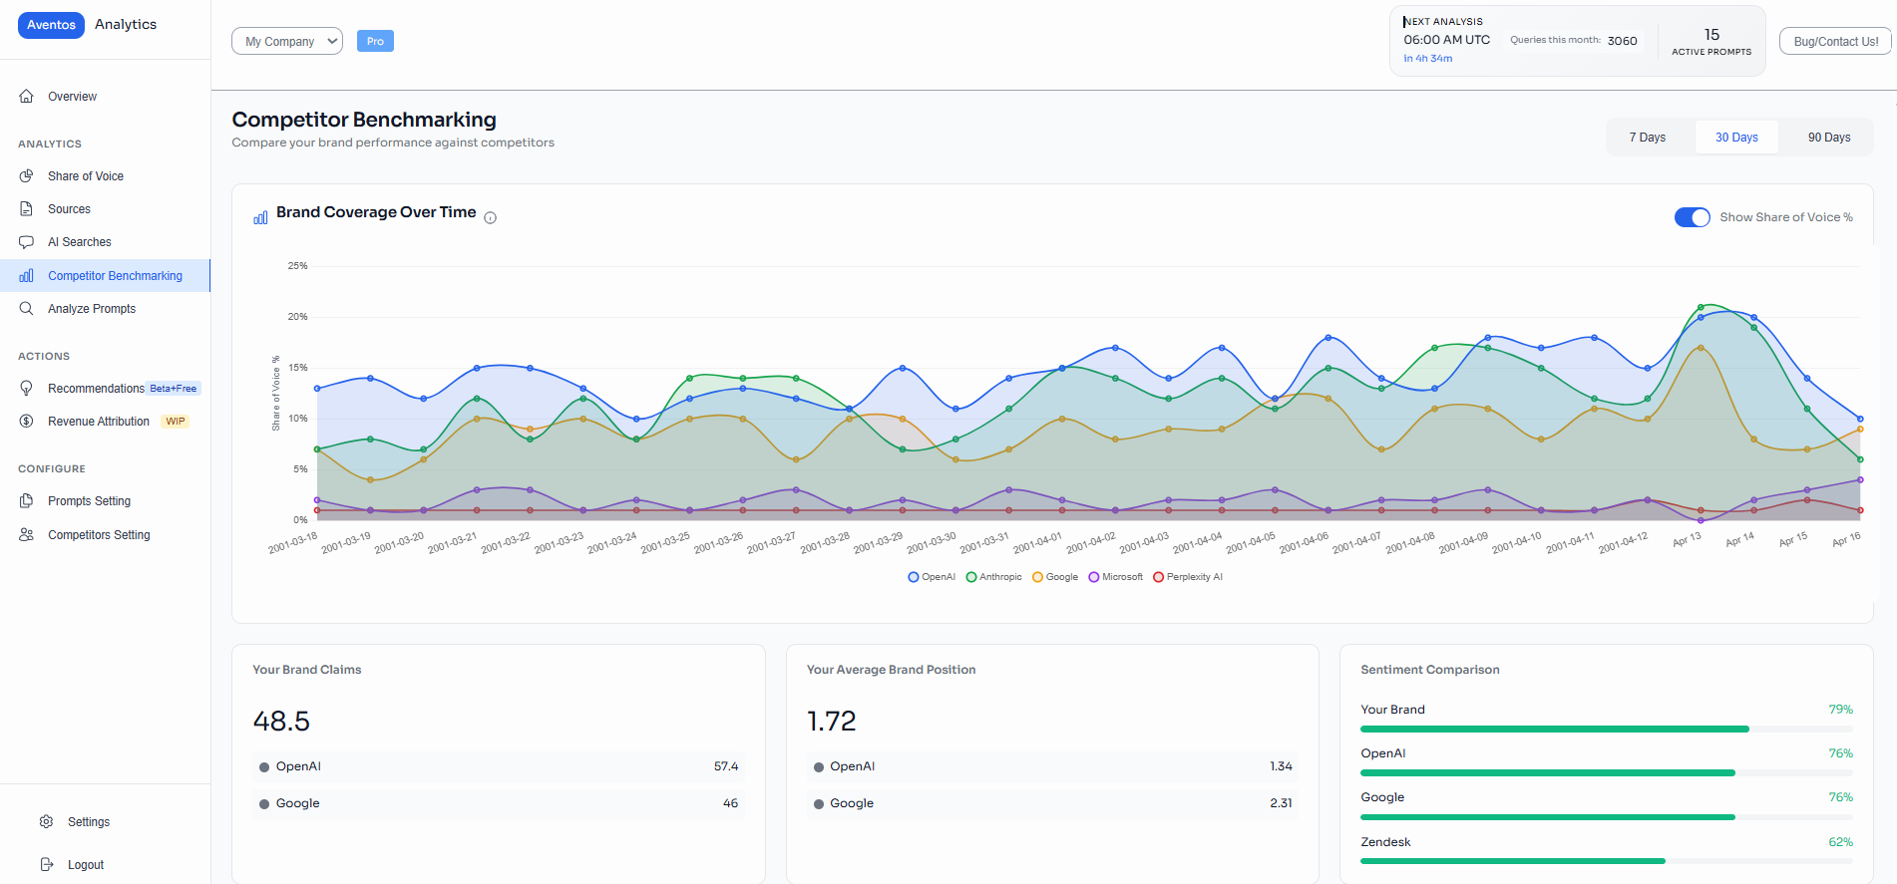Click the info icon beside Brand Coverage Over Time
Image resolution: width=1897 pixels, height=884 pixels.
(x=491, y=218)
